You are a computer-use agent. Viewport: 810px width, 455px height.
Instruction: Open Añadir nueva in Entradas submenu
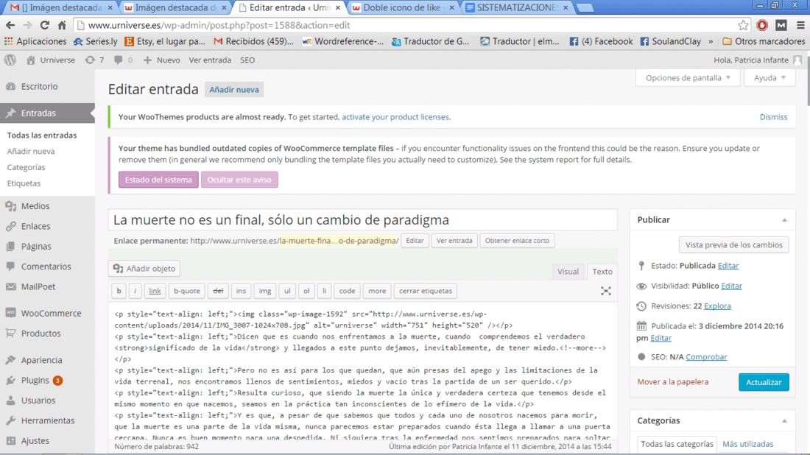31,152
